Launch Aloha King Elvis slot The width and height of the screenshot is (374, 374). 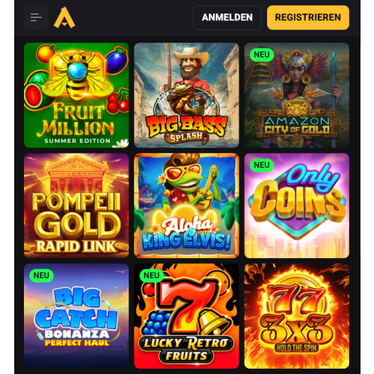(186, 206)
